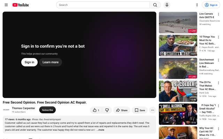The height and width of the screenshot is (139, 223).
Task: Like the video with thumbs up
Action: (x=96, y=110)
